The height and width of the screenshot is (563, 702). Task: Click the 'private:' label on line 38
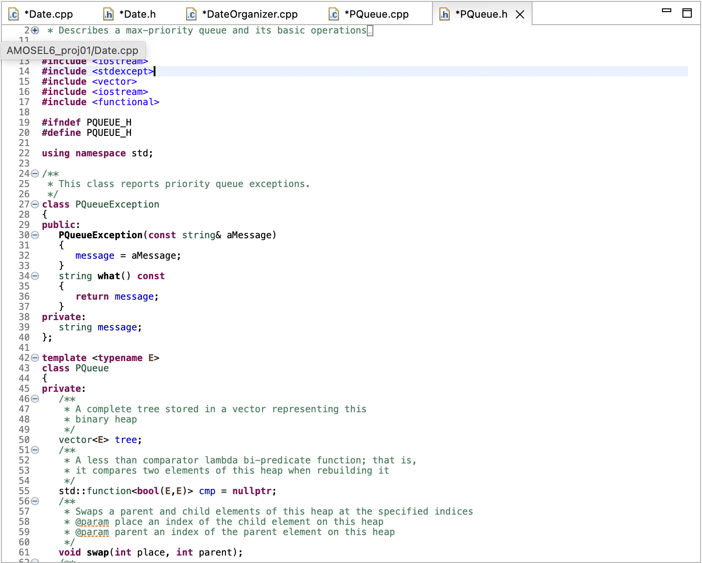click(64, 317)
